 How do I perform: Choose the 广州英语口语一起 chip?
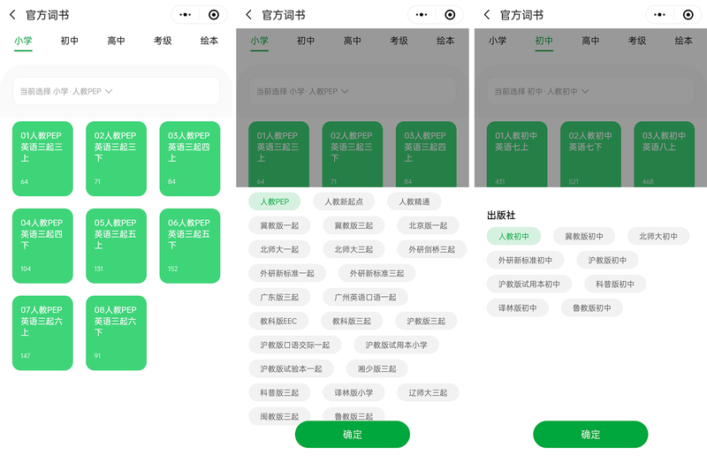365,297
